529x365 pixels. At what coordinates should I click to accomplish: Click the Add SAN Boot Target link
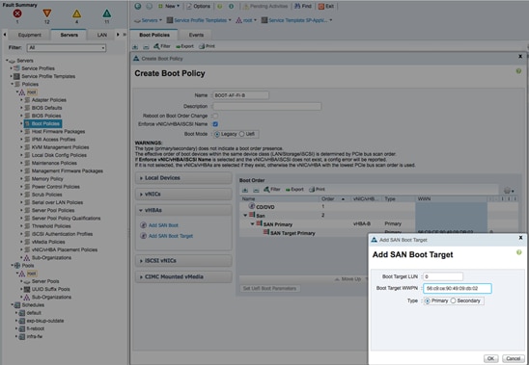click(171, 236)
